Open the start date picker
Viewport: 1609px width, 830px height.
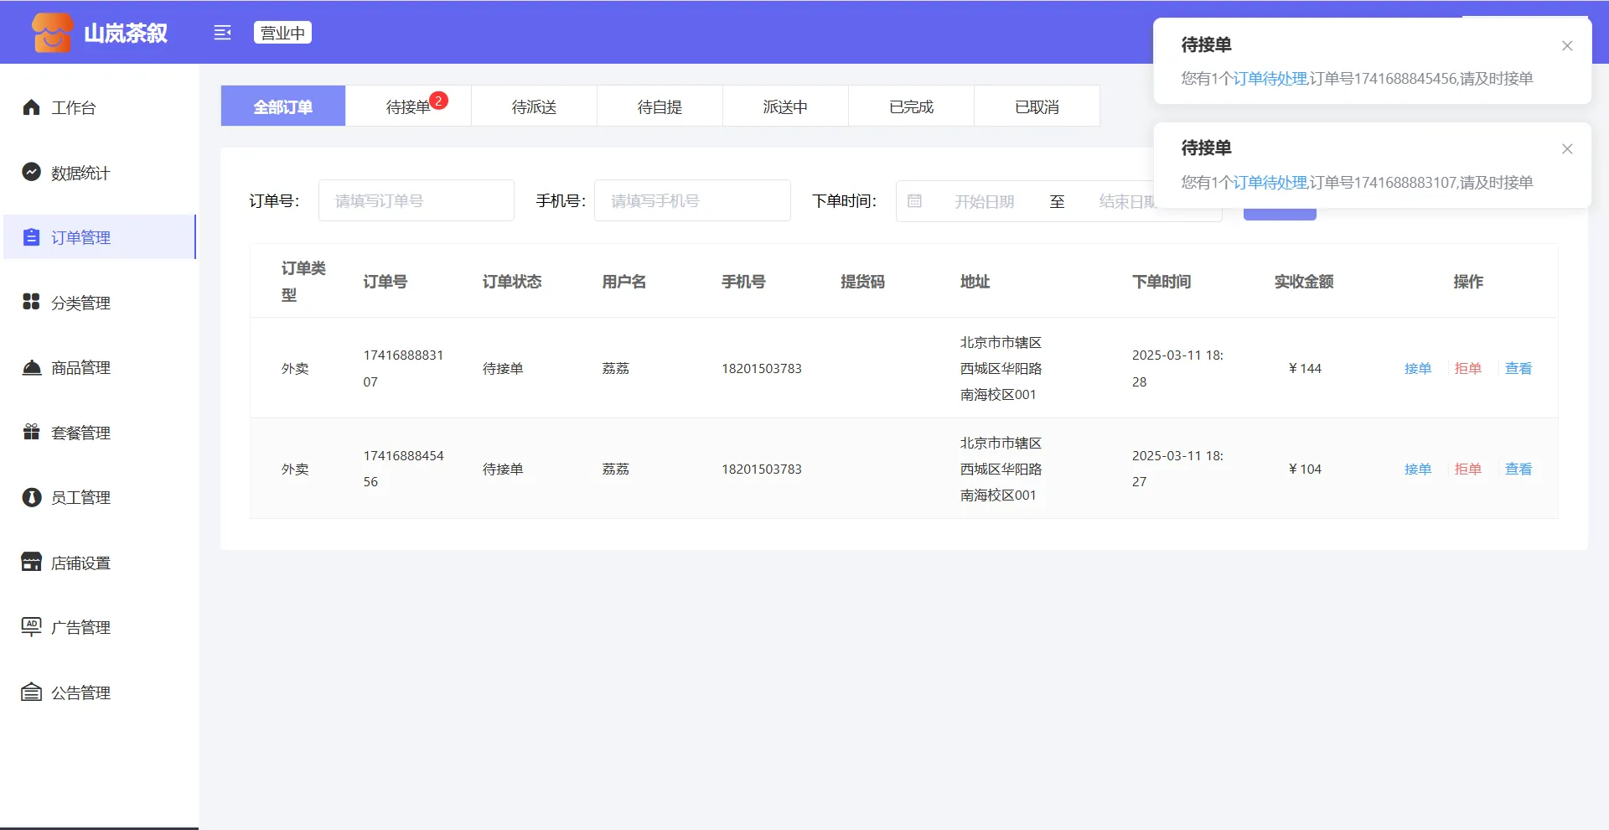tap(984, 201)
